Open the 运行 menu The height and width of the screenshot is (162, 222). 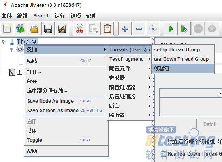[60, 16]
